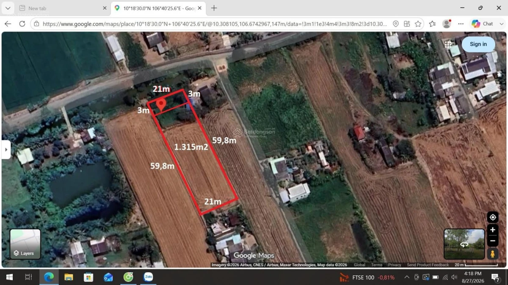Close the New tab tab
This screenshot has height=285, width=508.
pyautogui.click(x=105, y=8)
